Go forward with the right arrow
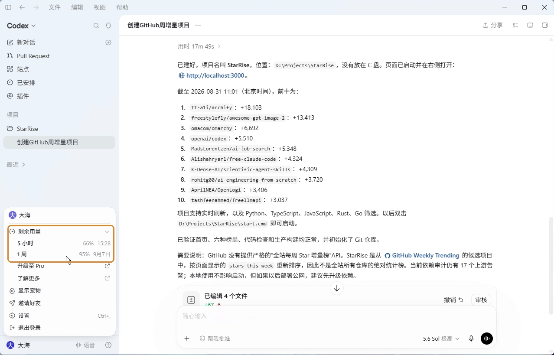Image resolution: width=554 pixels, height=355 pixels. pos(36,7)
